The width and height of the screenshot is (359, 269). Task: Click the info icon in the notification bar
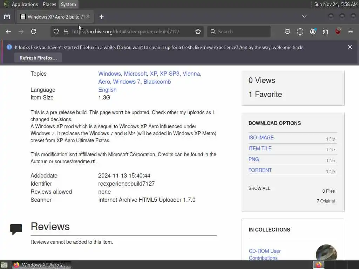[9, 47]
